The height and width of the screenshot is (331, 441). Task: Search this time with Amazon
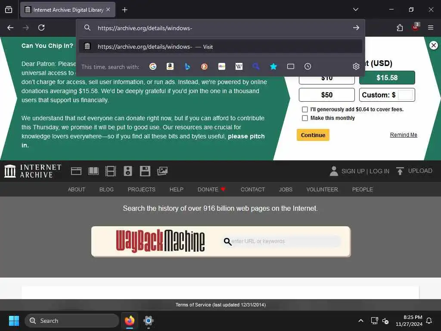[x=170, y=66]
